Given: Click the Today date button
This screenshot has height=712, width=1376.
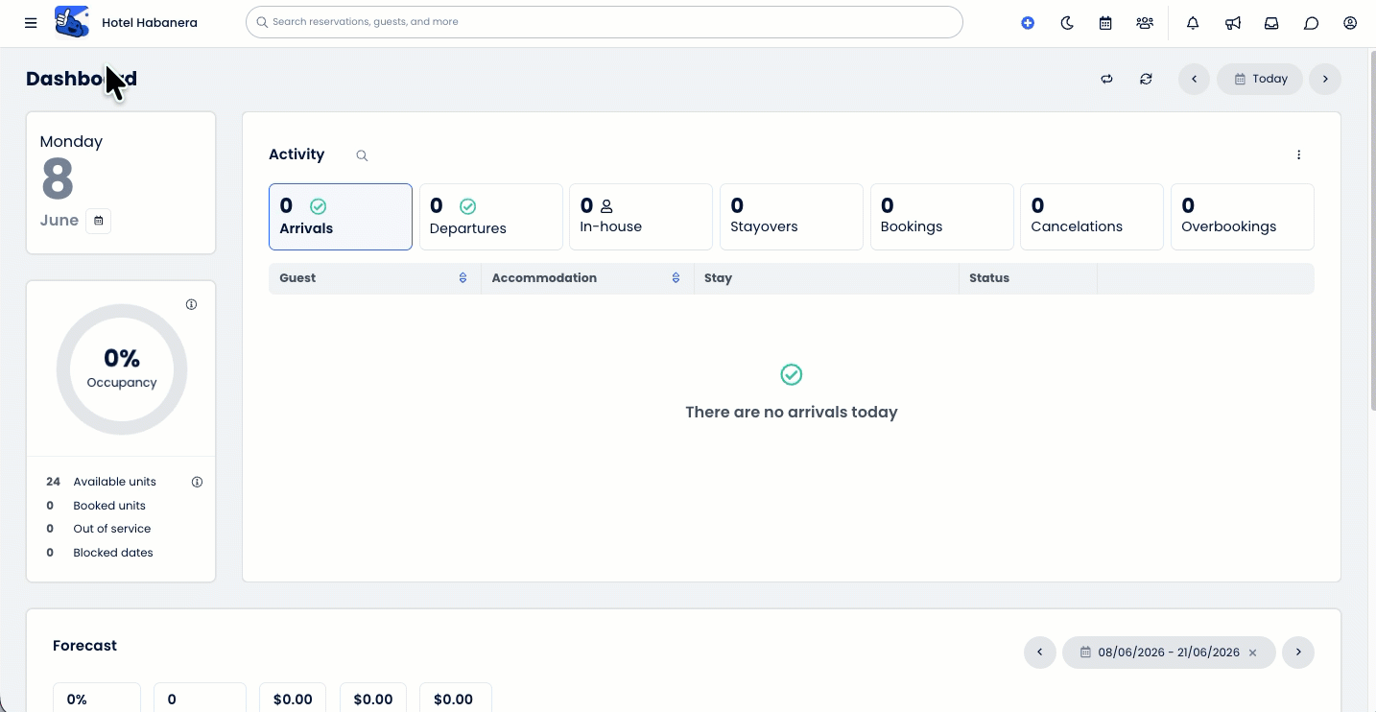Looking at the screenshot, I should coord(1260,79).
